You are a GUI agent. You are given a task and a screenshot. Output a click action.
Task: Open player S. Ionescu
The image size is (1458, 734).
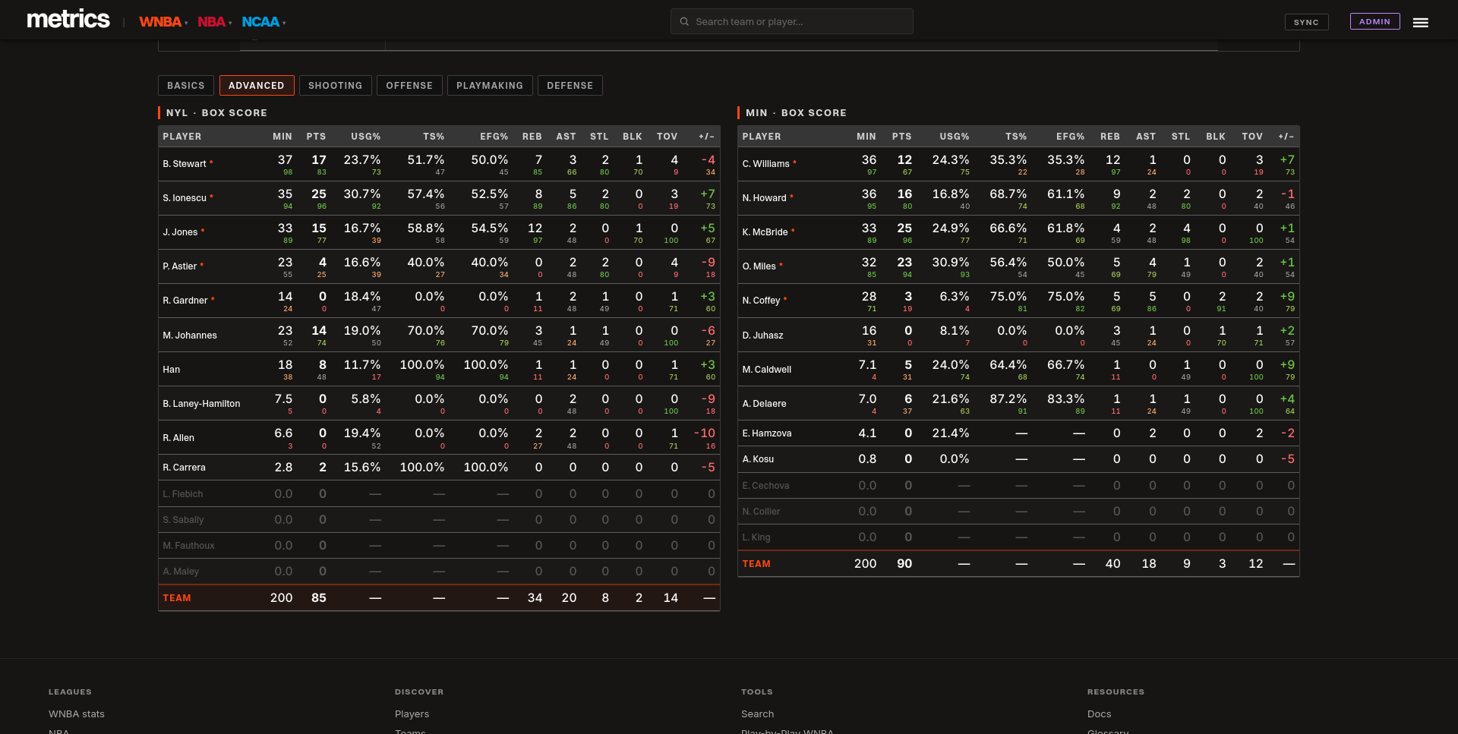pos(185,198)
